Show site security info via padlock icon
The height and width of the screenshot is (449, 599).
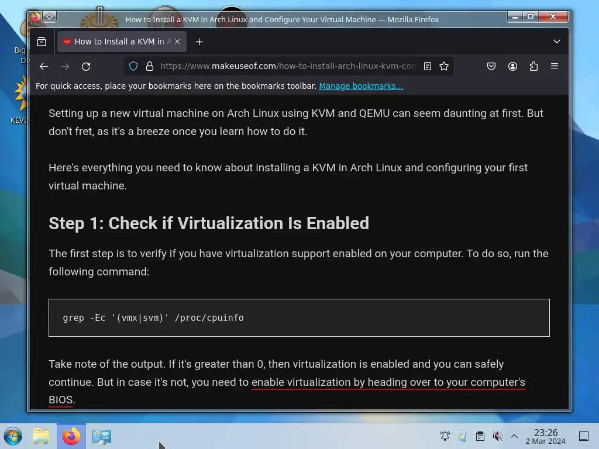click(150, 66)
